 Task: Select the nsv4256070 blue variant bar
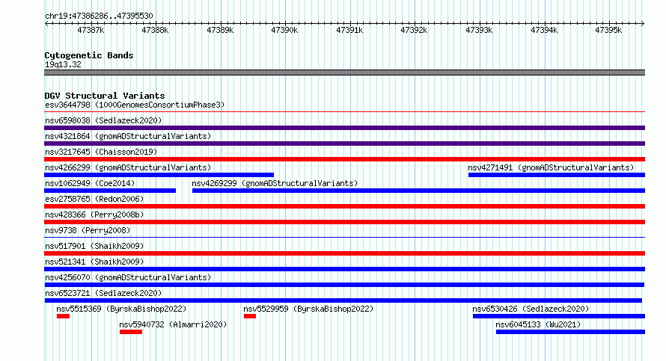coord(344,285)
